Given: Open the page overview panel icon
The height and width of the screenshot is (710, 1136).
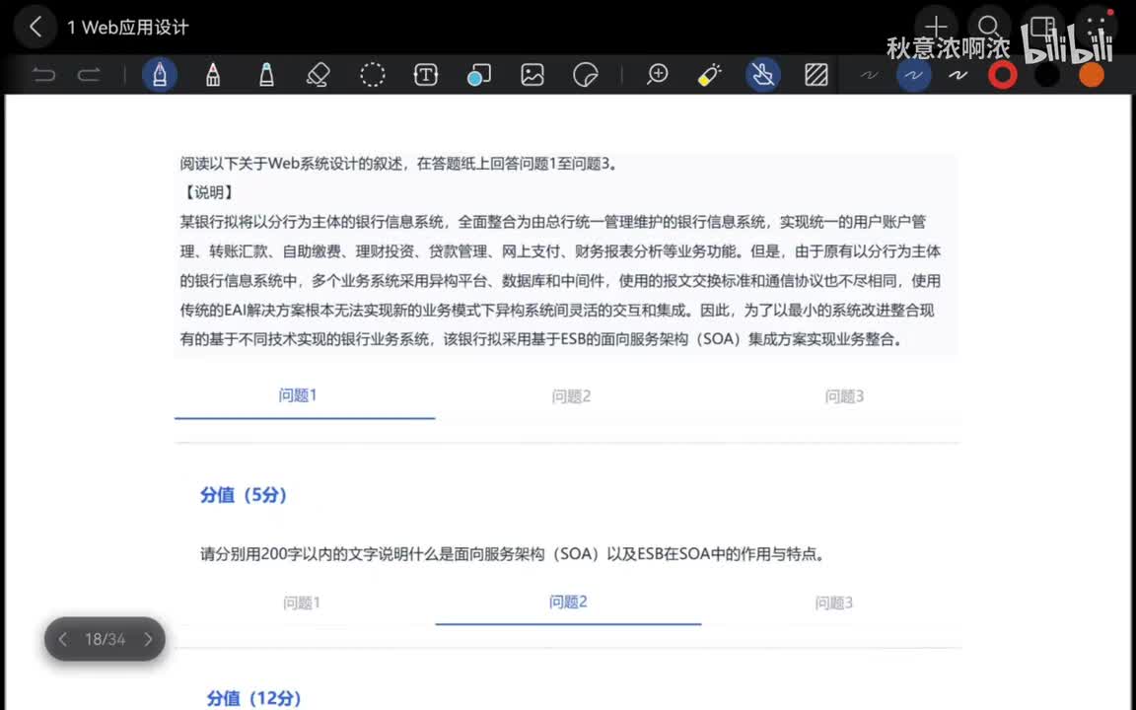Looking at the screenshot, I should [x=1042, y=28].
